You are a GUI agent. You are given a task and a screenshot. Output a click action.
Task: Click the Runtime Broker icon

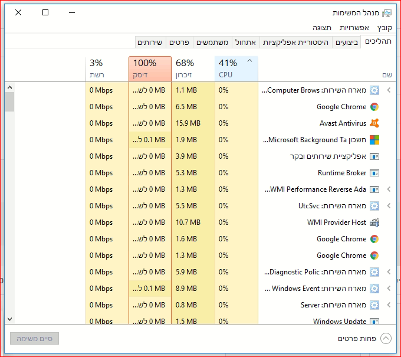tap(374, 173)
